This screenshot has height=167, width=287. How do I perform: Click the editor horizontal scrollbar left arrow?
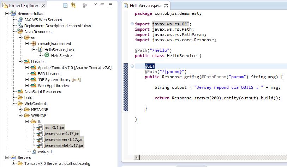tap(137, 157)
